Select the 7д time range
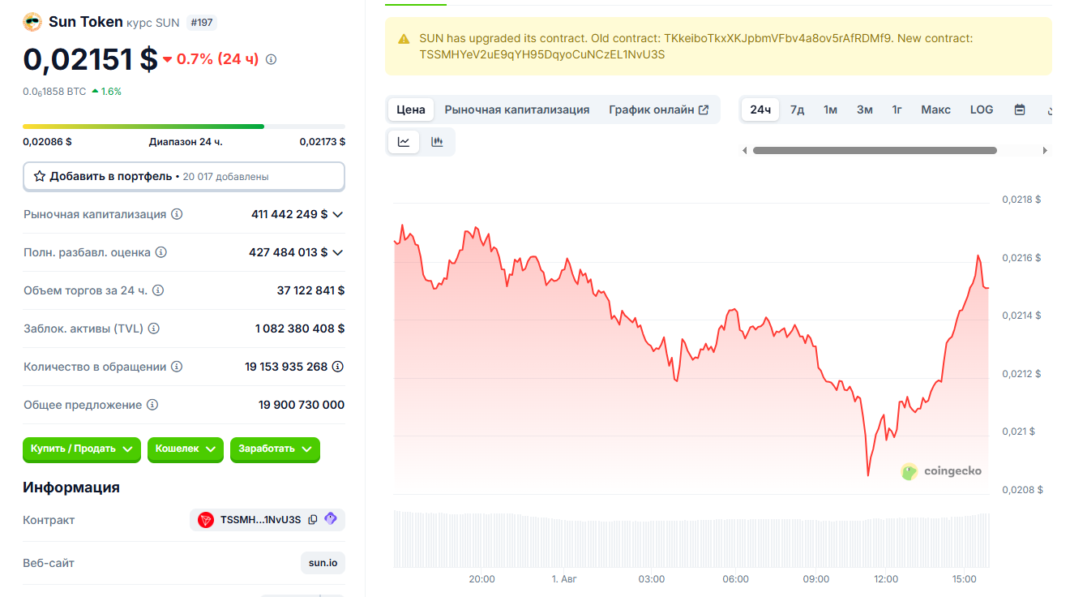 pyautogui.click(x=797, y=110)
